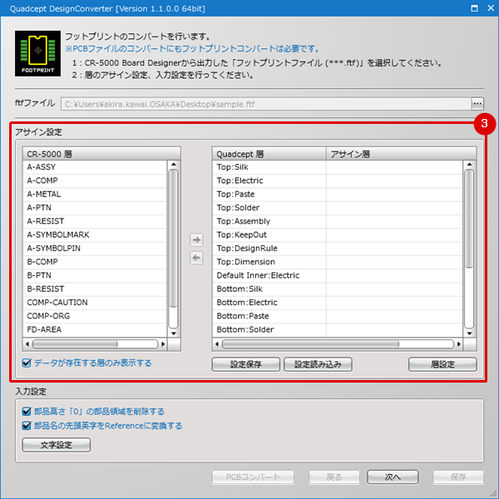Click the 保存 button

(458, 477)
